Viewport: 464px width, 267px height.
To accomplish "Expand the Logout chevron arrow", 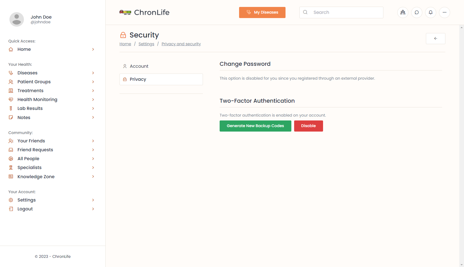I will click(93, 209).
